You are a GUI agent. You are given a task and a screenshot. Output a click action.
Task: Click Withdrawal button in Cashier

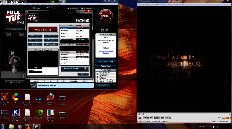point(35,36)
